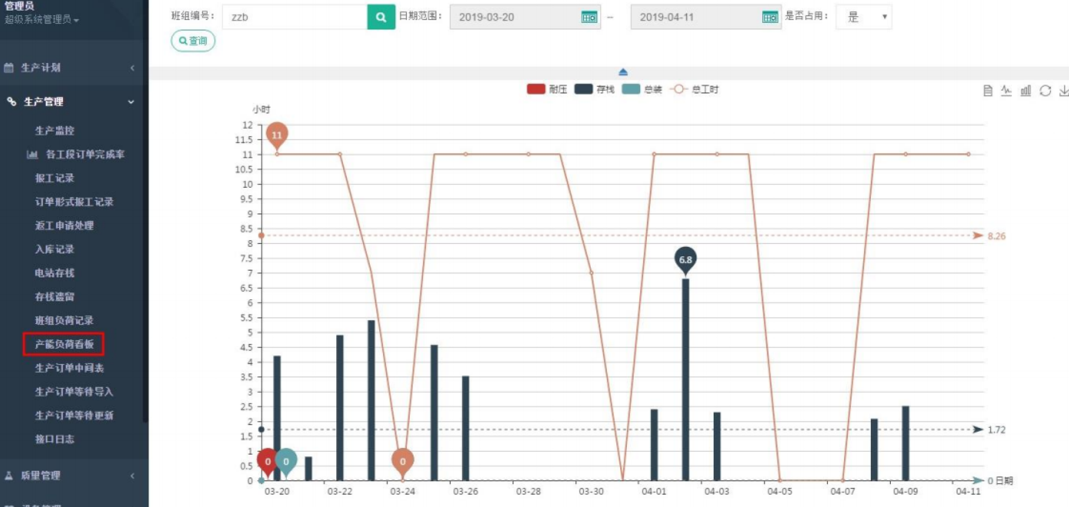
Task: Open the 是否占用 dropdown
Action: (864, 17)
